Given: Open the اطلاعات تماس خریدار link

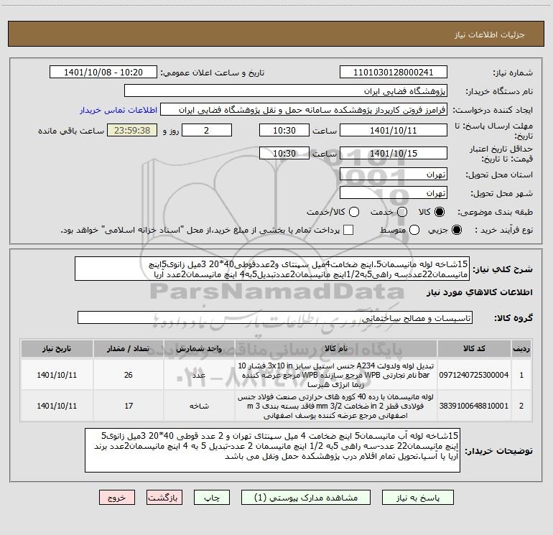Looking at the screenshot, I should point(118,110).
